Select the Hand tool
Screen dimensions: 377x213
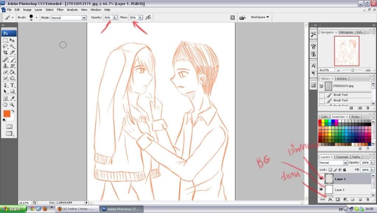pos(5,105)
